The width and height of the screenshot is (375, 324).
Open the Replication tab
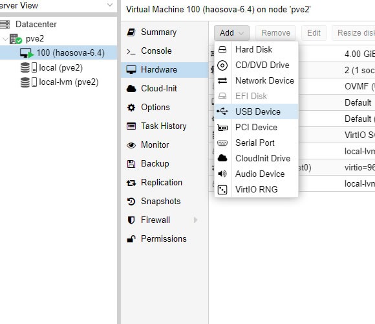(x=164, y=182)
